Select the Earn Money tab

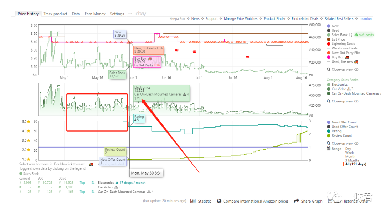point(95,14)
